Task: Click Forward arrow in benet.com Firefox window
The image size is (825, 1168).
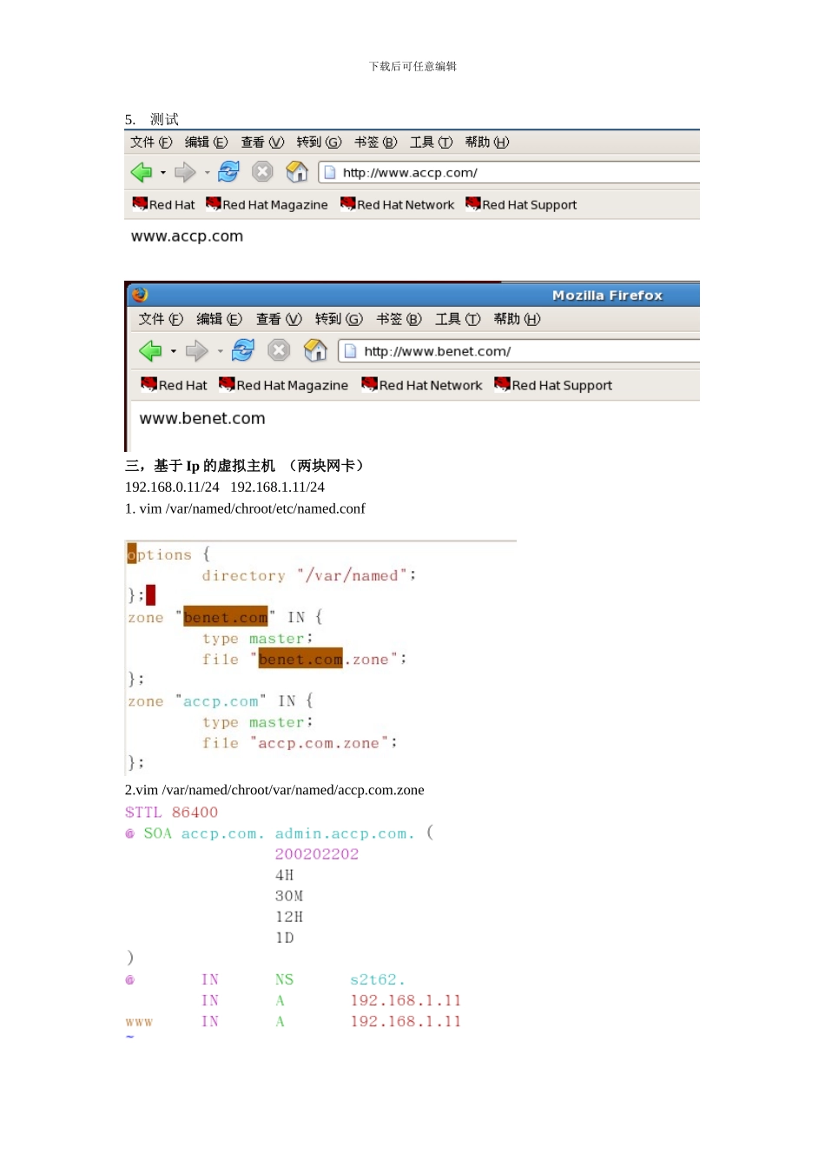Action: (x=197, y=350)
